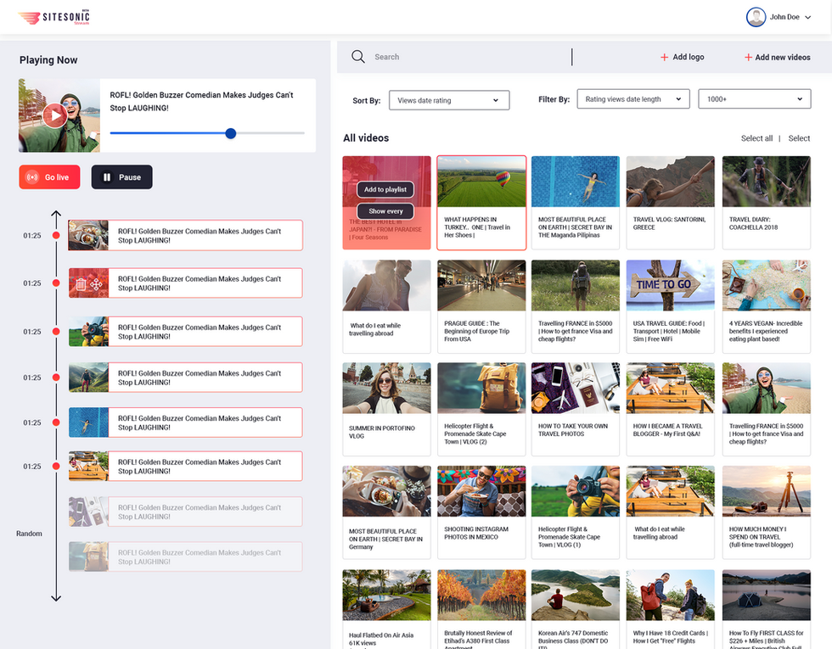This screenshot has height=649, width=832.
Task: Click the search magnifier icon
Action: pyautogui.click(x=358, y=57)
